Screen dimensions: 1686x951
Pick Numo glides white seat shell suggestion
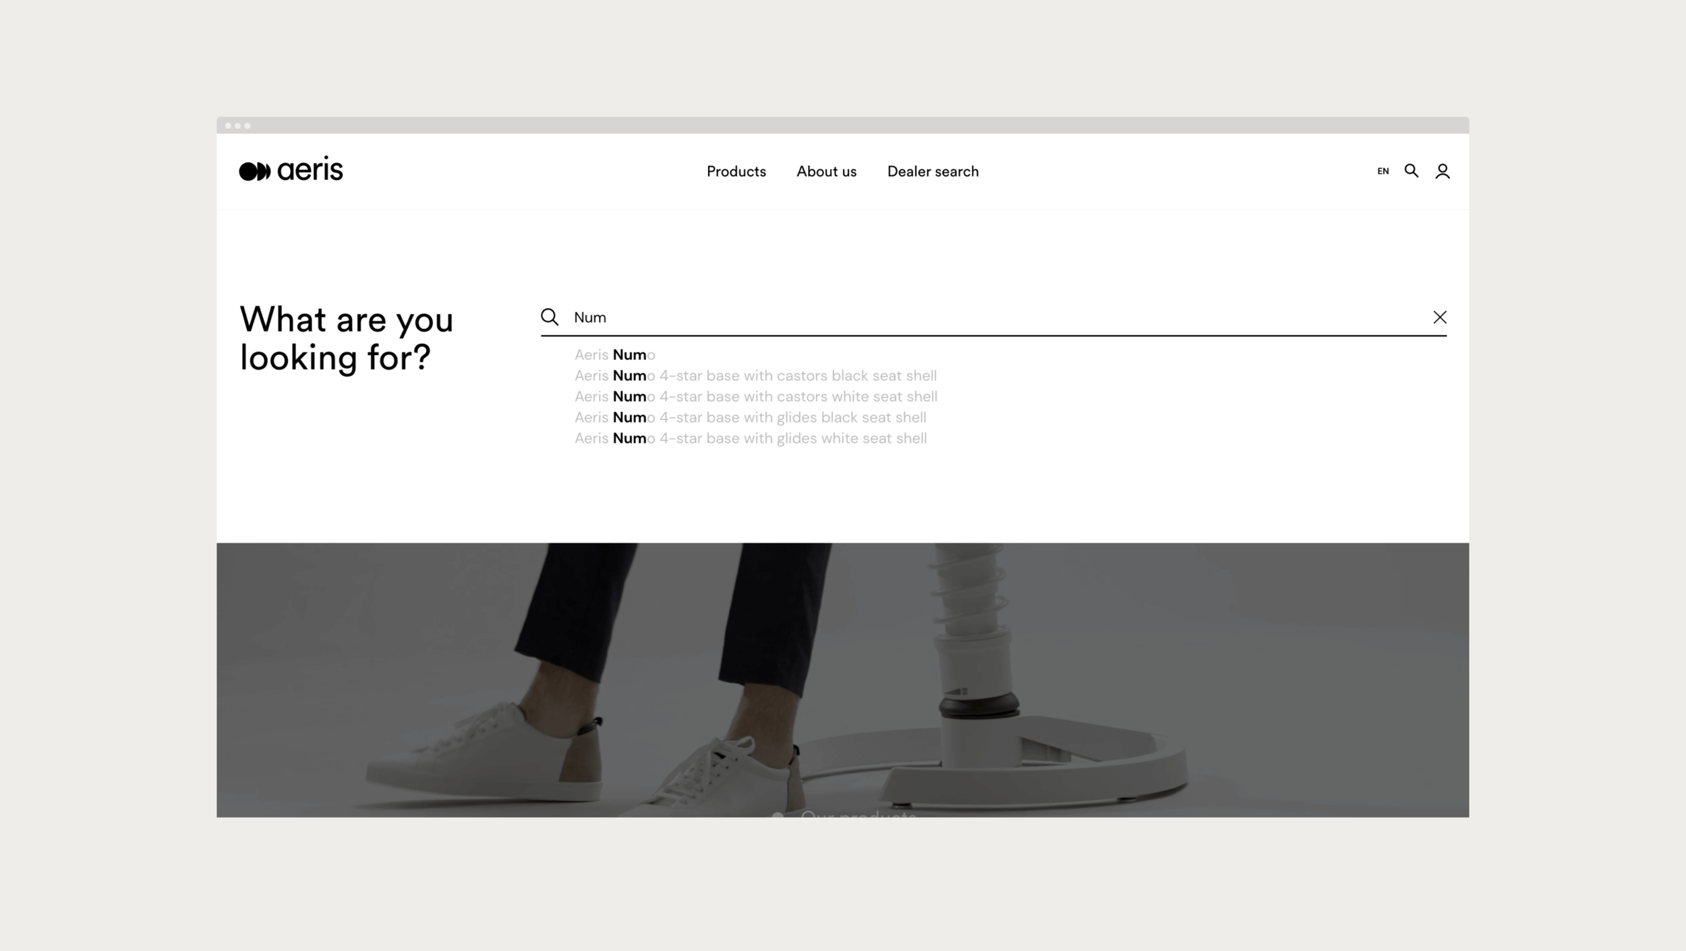750,438
